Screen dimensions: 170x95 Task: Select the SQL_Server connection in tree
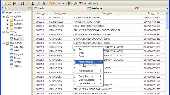coord(14,43)
